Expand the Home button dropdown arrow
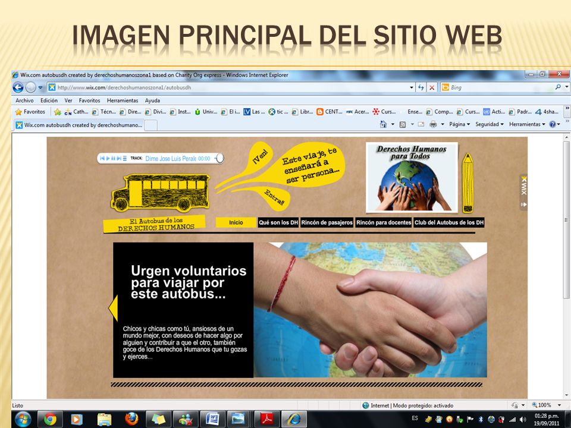 click(x=393, y=124)
